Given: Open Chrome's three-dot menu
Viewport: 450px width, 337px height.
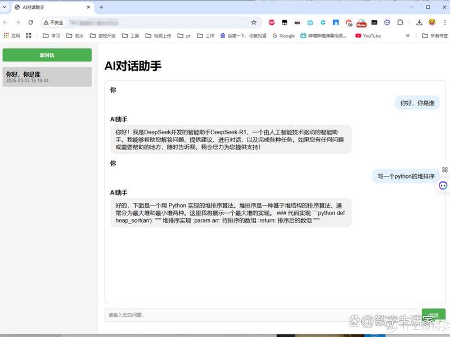Looking at the screenshot, I should 444,22.
